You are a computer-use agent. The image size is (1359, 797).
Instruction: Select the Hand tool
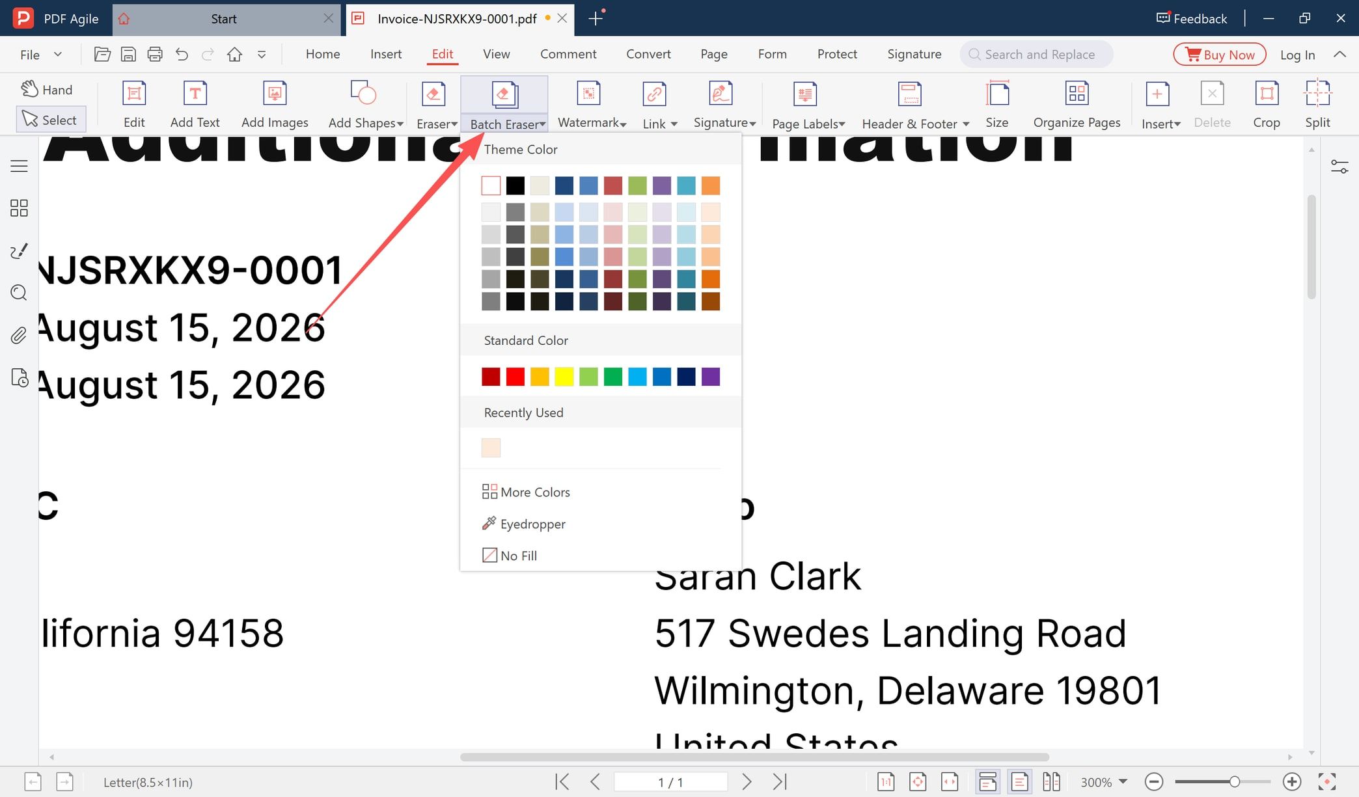pos(47,90)
